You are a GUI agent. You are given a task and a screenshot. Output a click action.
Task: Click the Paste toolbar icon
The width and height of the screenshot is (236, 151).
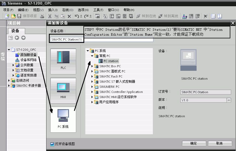pyautogui.click(x=63, y=16)
